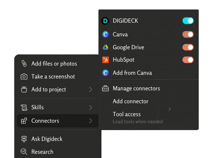Click the DIGIDECK logo icon

click(105, 21)
